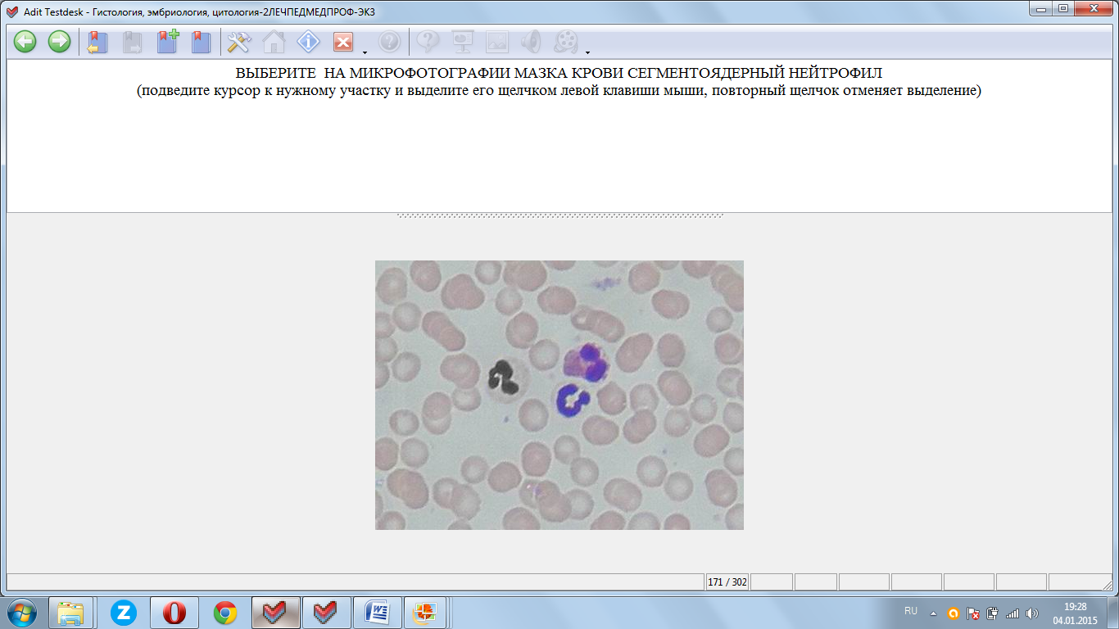Switch to Microsoft Word on the taskbar
1119x629 pixels.
click(377, 612)
